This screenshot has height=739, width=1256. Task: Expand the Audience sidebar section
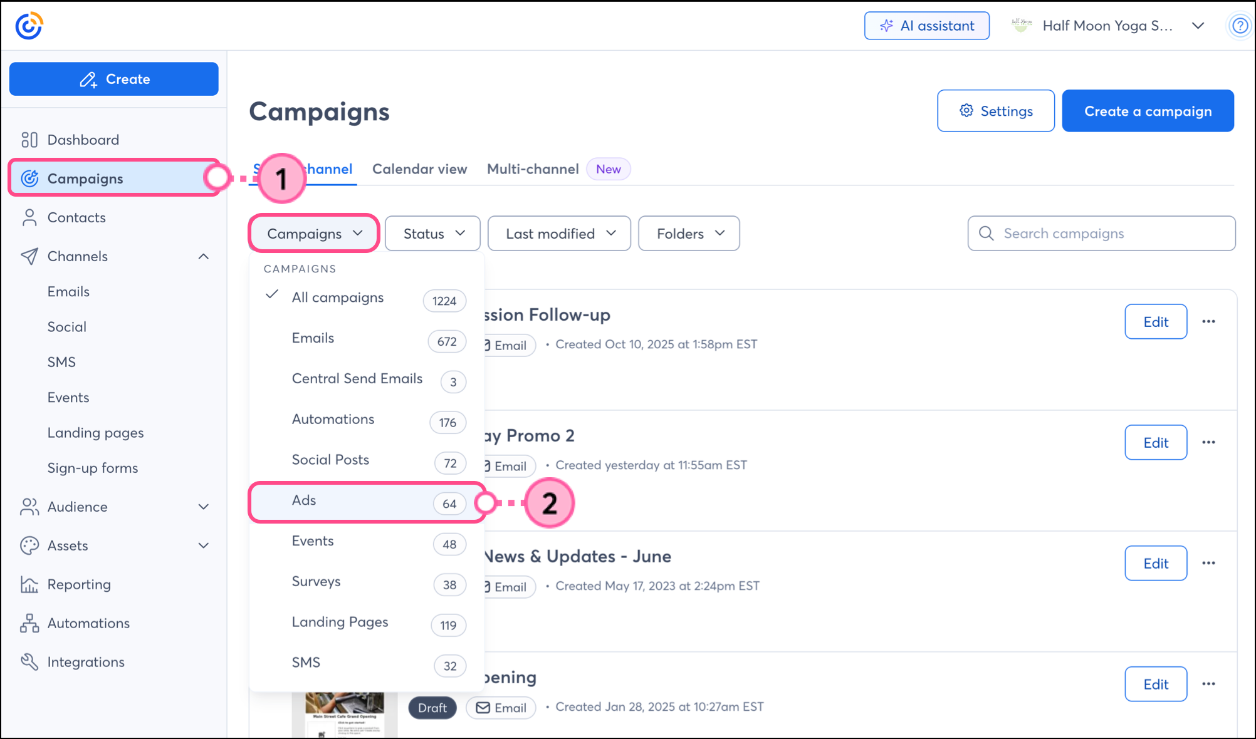[204, 507]
